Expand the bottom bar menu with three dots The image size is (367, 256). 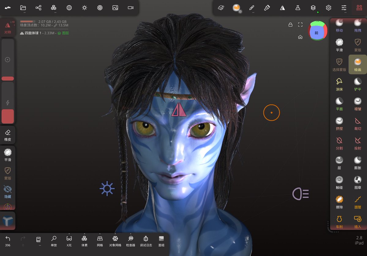coord(38,241)
